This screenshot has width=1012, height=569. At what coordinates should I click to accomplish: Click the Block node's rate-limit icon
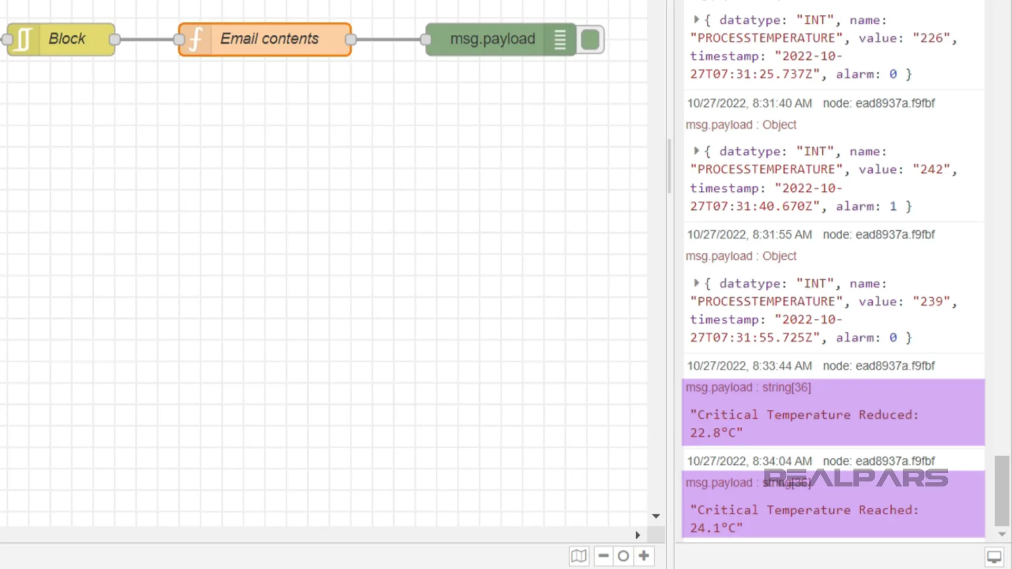[23, 40]
